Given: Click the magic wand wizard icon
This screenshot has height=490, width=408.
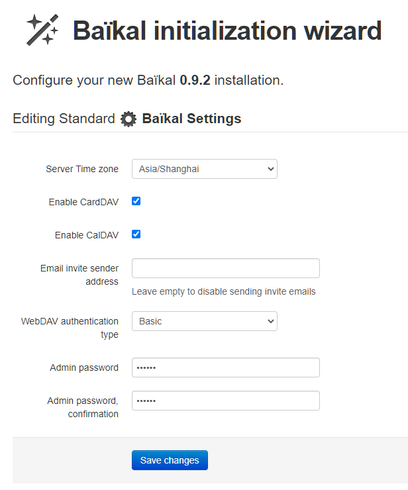Looking at the screenshot, I should pos(42,30).
